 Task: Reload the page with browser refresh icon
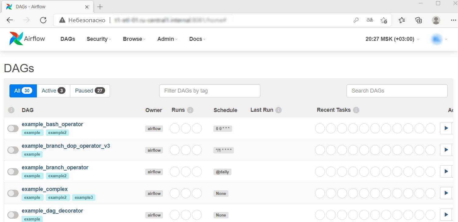43,20
